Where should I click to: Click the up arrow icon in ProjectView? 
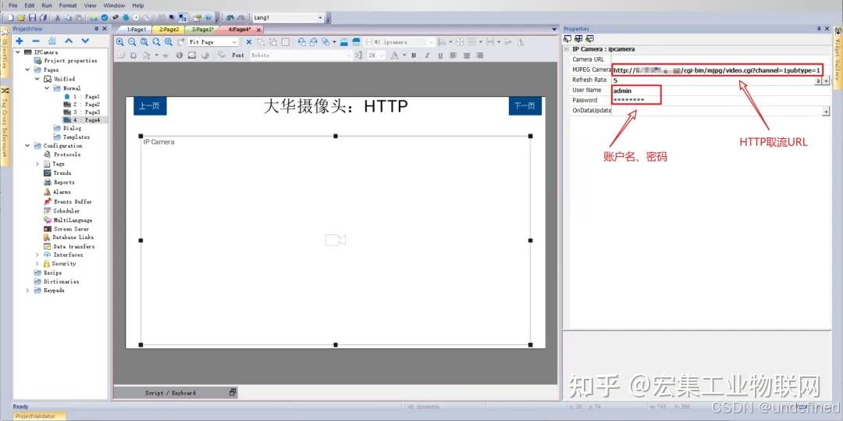[69, 41]
